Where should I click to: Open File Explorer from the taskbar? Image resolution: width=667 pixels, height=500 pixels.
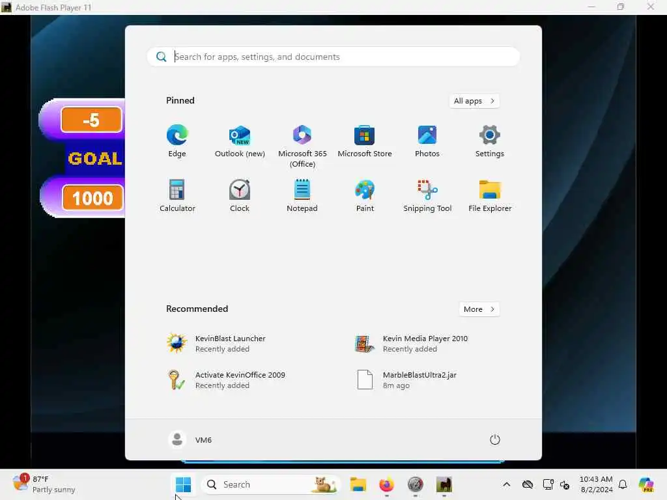click(x=358, y=484)
